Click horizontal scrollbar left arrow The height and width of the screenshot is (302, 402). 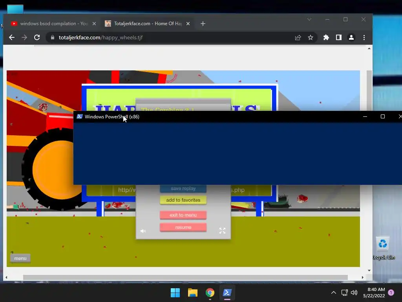click(x=6, y=277)
